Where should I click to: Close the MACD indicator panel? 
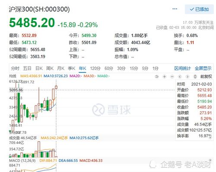tap(210, 160)
